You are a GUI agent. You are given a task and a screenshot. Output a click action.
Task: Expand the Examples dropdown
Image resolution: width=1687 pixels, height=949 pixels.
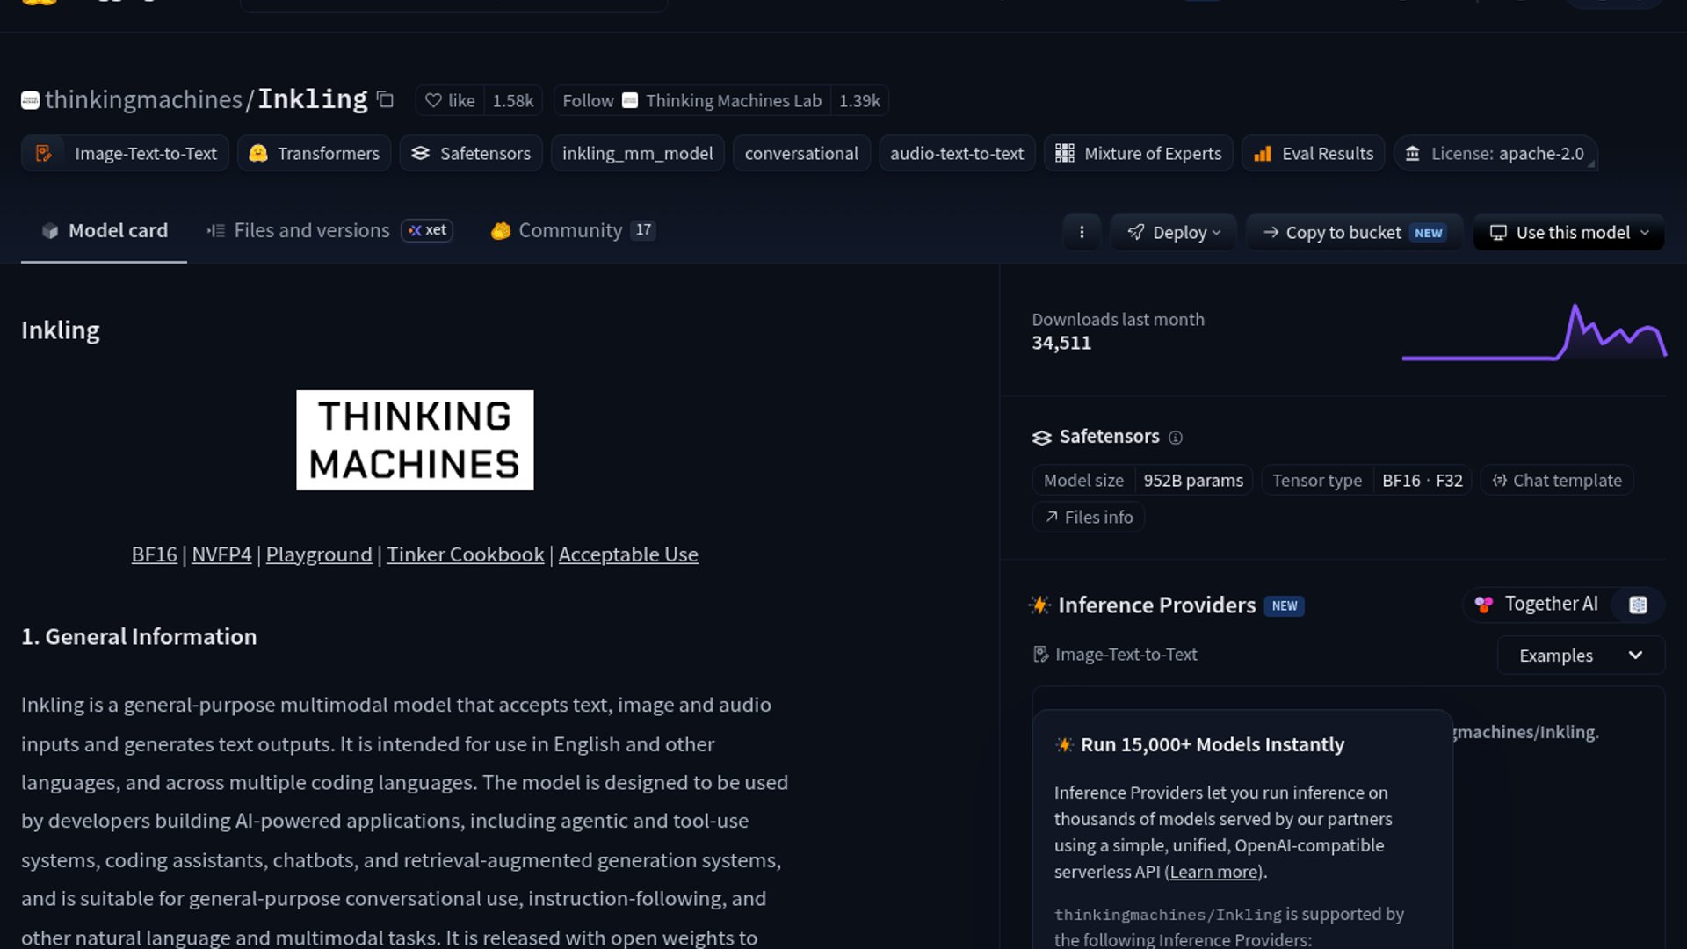(x=1581, y=656)
